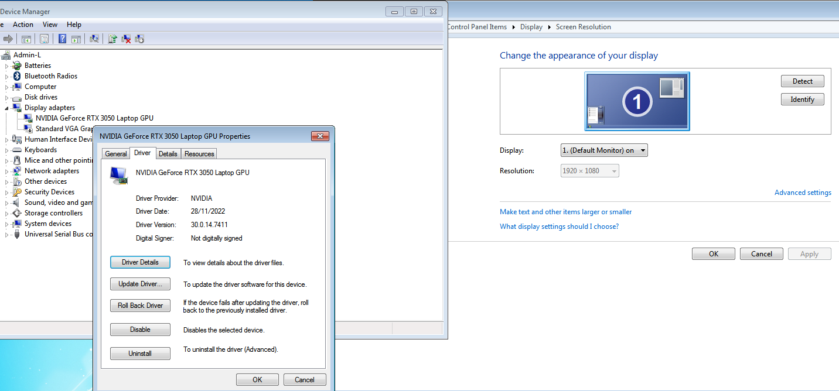The width and height of the screenshot is (839, 391).
Task: Click the Disable device toolbar icon
Action: 139,39
